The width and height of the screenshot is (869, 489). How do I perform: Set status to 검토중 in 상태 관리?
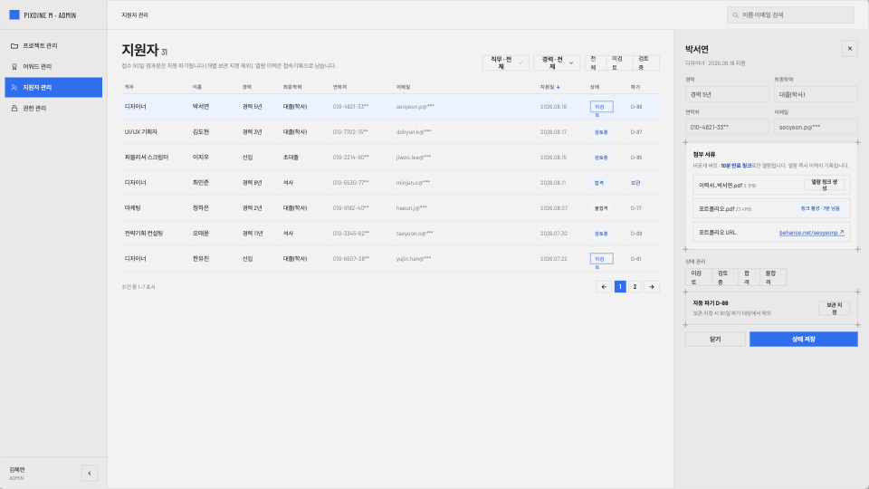pos(723,277)
